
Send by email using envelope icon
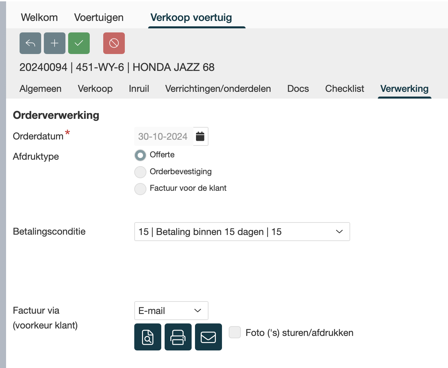coord(208,337)
